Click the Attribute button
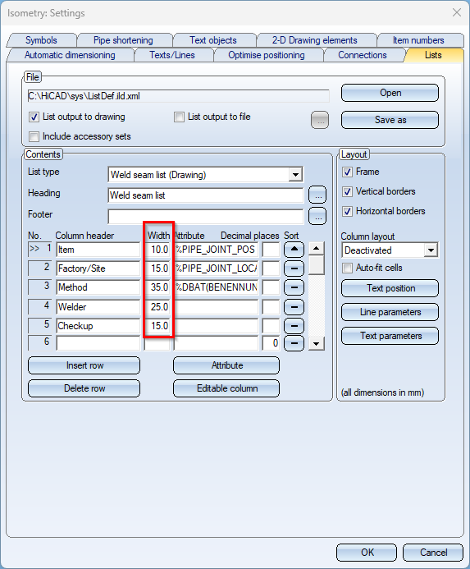This screenshot has height=569, width=470. (x=226, y=365)
